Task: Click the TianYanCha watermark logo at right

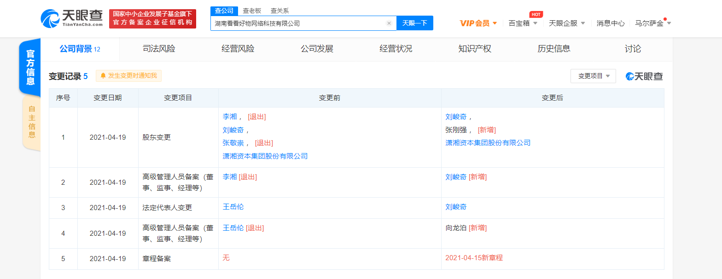Action: 644,76
